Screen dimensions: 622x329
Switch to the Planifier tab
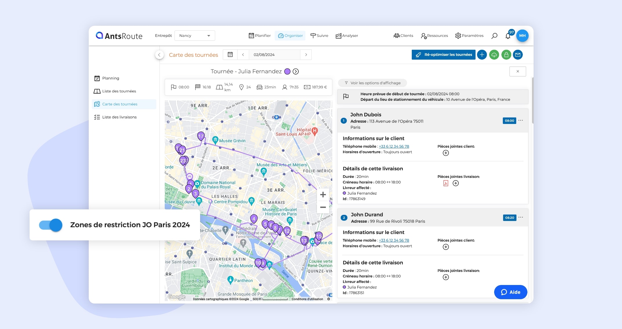pos(260,36)
